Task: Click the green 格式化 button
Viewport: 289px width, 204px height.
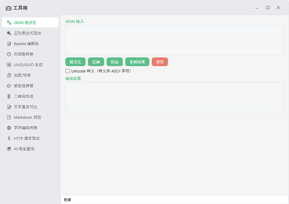Action: [75, 62]
